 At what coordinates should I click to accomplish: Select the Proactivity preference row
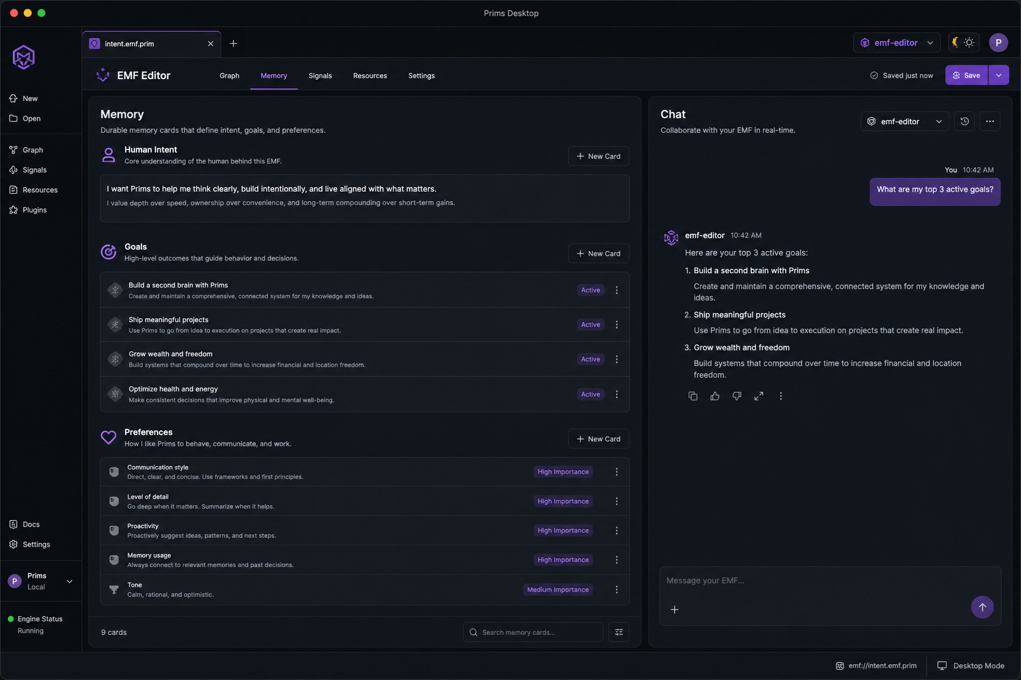click(x=365, y=531)
